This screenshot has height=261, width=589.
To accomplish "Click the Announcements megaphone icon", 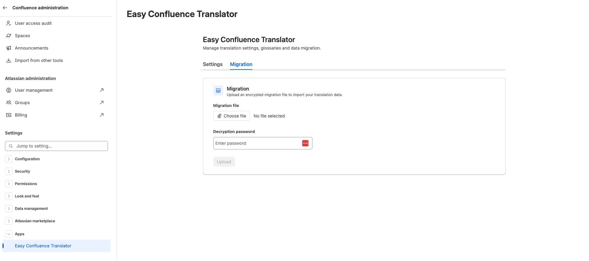I will pyautogui.click(x=9, y=48).
